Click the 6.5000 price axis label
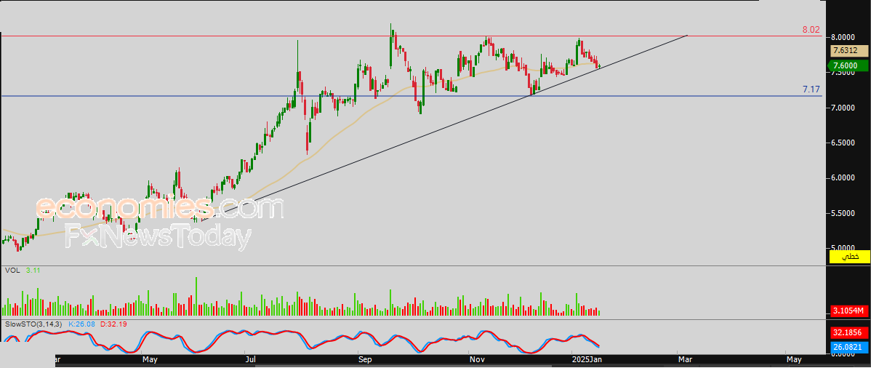 click(x=844, y=143)
